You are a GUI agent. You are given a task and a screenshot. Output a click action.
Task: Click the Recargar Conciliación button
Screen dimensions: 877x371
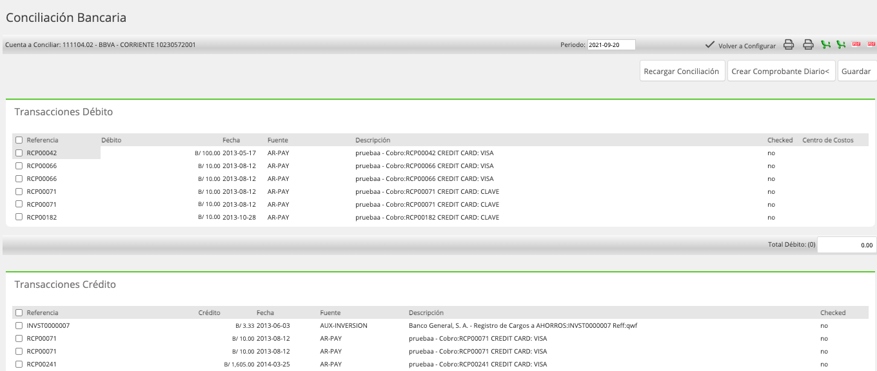682,71
